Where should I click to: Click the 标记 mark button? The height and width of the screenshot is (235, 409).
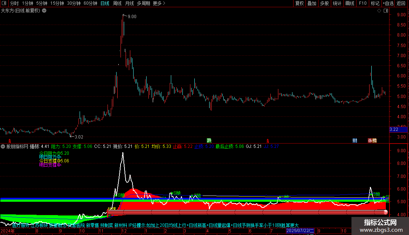click(375, 3)
